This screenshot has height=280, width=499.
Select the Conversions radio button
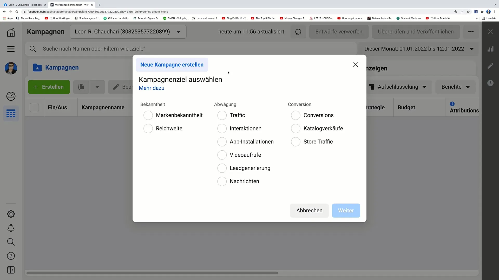coord(296,115)
